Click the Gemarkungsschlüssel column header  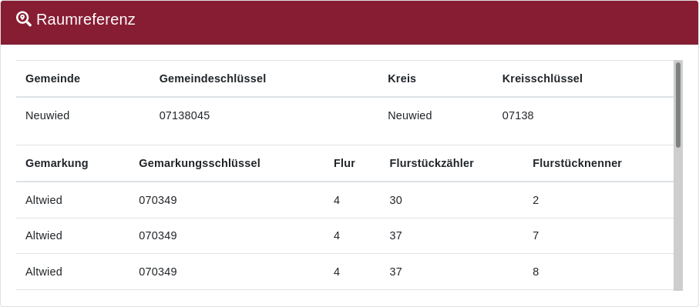click(200, 163)
